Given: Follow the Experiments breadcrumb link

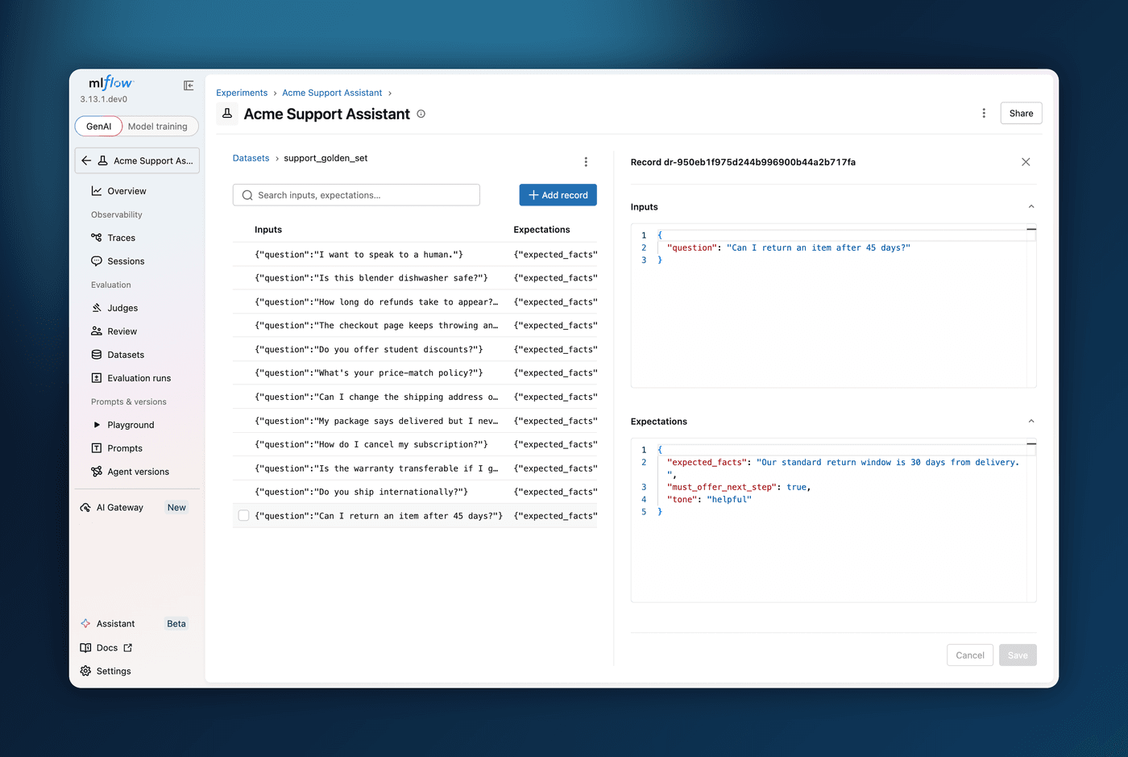Looking at the screenshot, I should click(242, 93).
